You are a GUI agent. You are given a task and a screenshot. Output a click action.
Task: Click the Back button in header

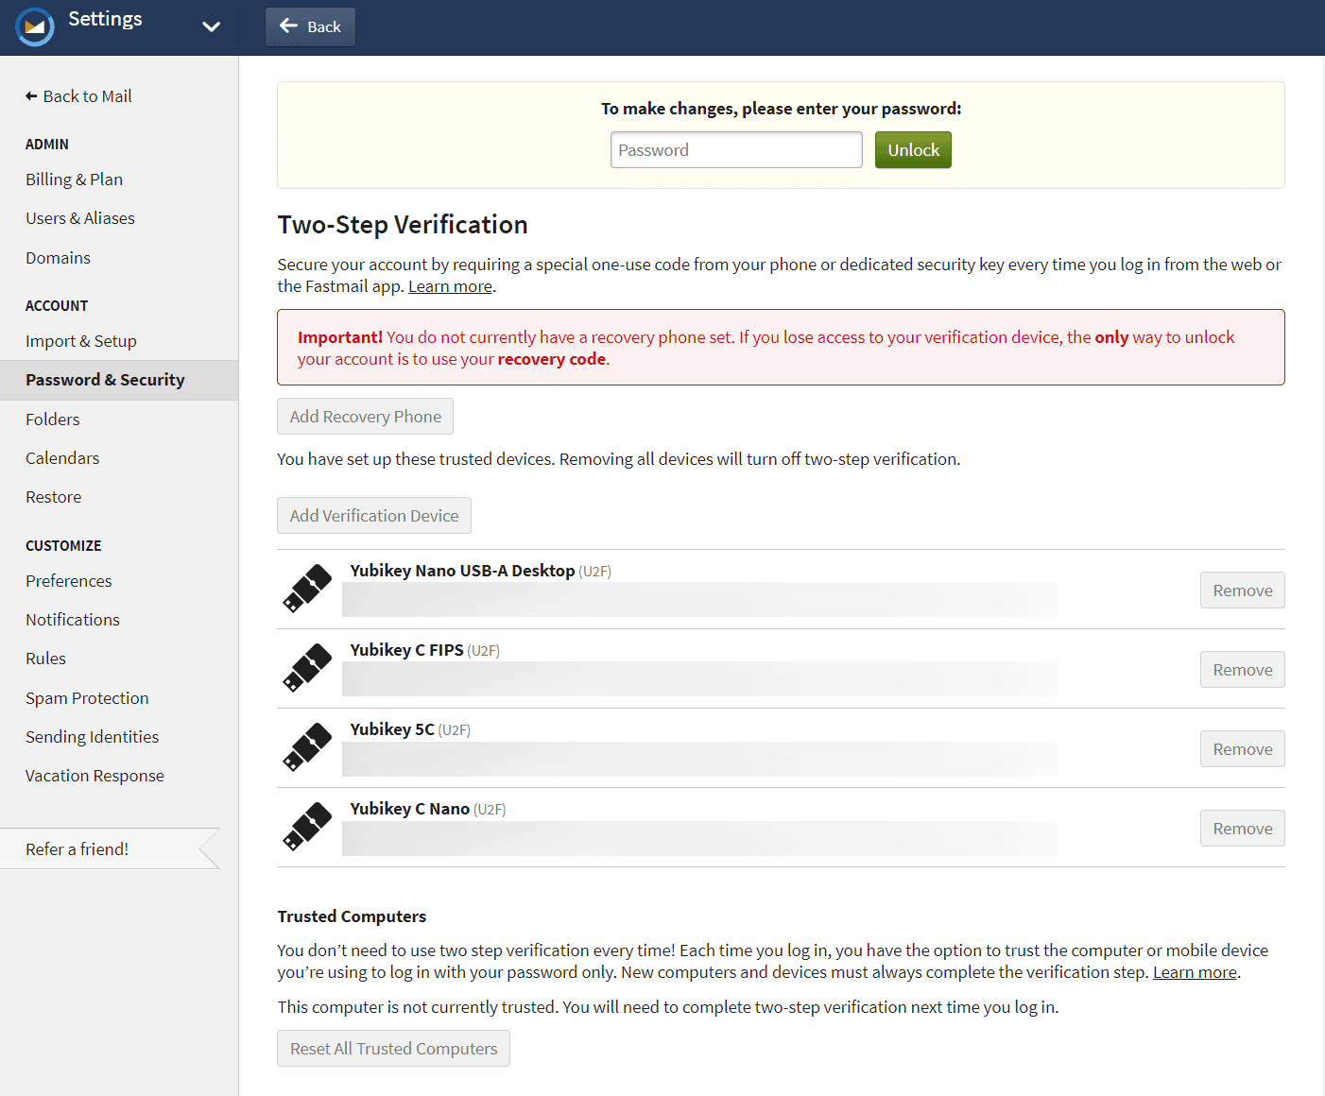click(x=310, y=26)
